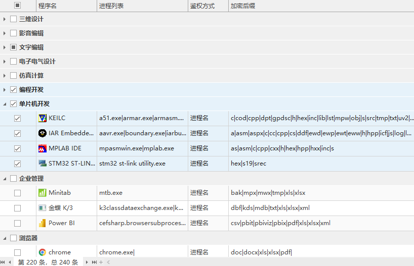Go to next record in navigator

[x=87, y=262]
